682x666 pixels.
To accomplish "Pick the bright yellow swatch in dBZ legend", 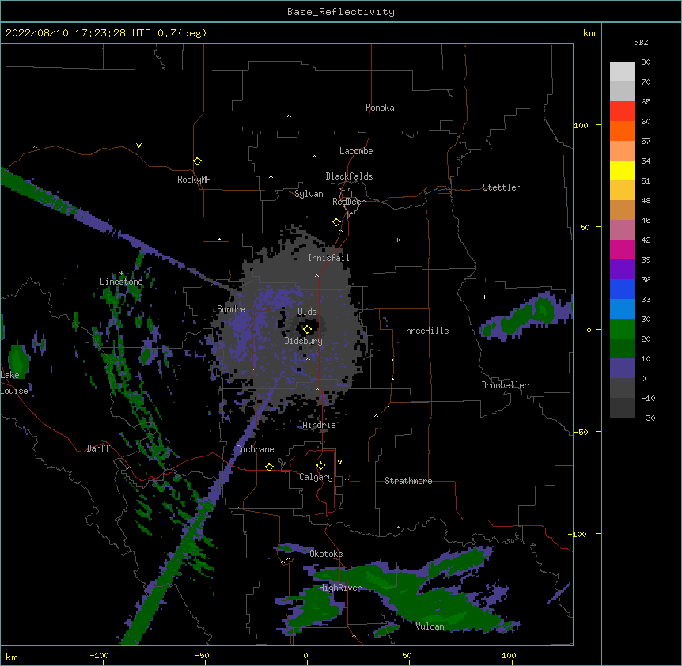I will pos(622,170).
